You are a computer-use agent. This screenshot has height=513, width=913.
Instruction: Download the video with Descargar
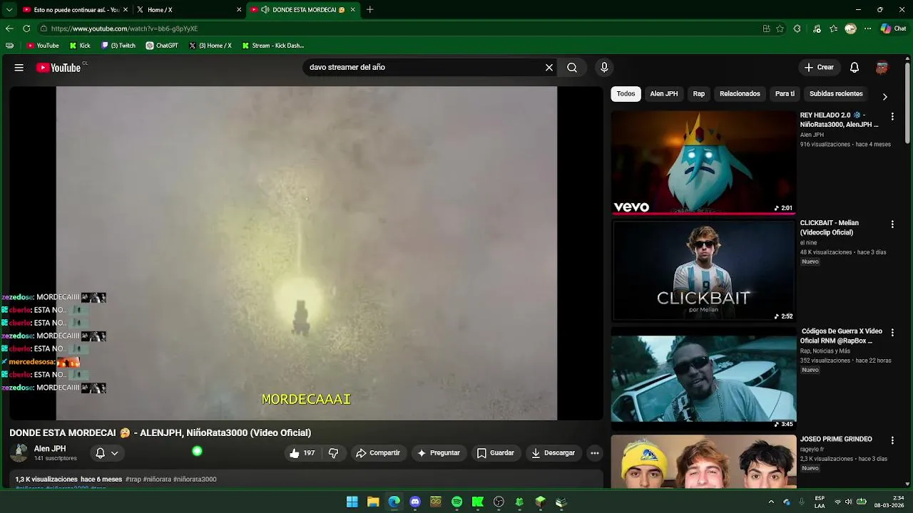(554, 453)
